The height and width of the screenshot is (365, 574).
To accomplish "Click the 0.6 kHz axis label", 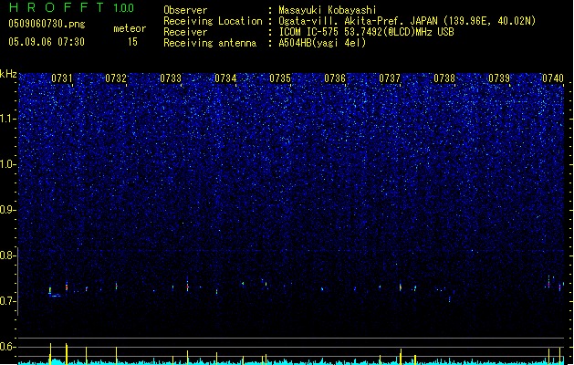I will [7, 347].
